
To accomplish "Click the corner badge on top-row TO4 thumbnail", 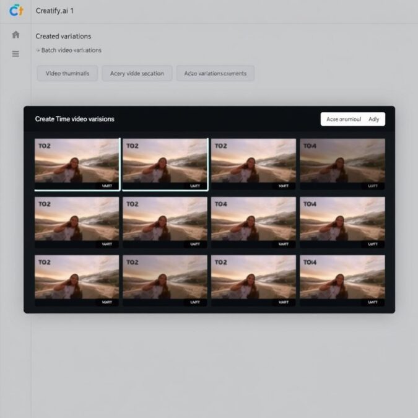I will [372, 186].
